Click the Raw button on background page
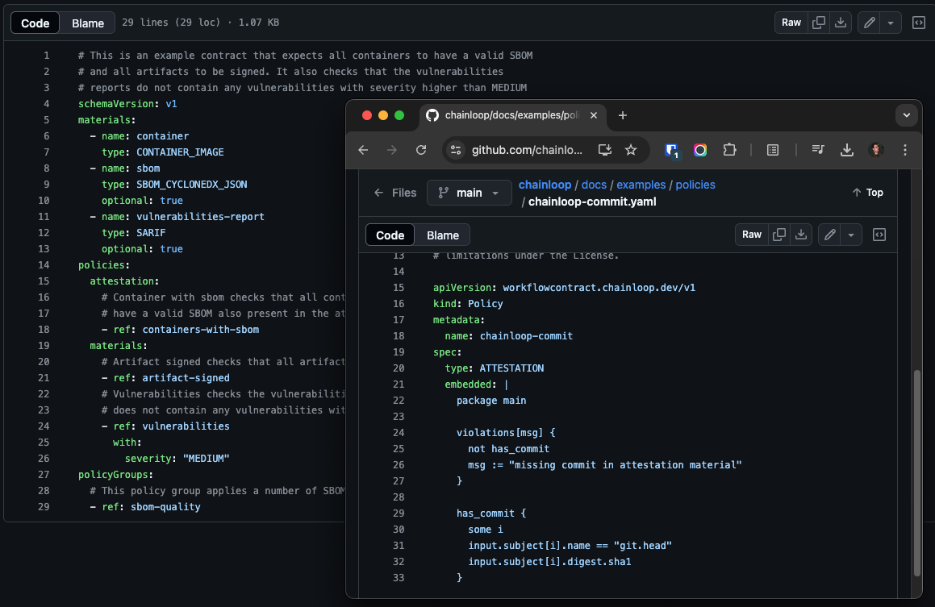The image size is (935, 607). pyautogui.click(x=791, y=23)
